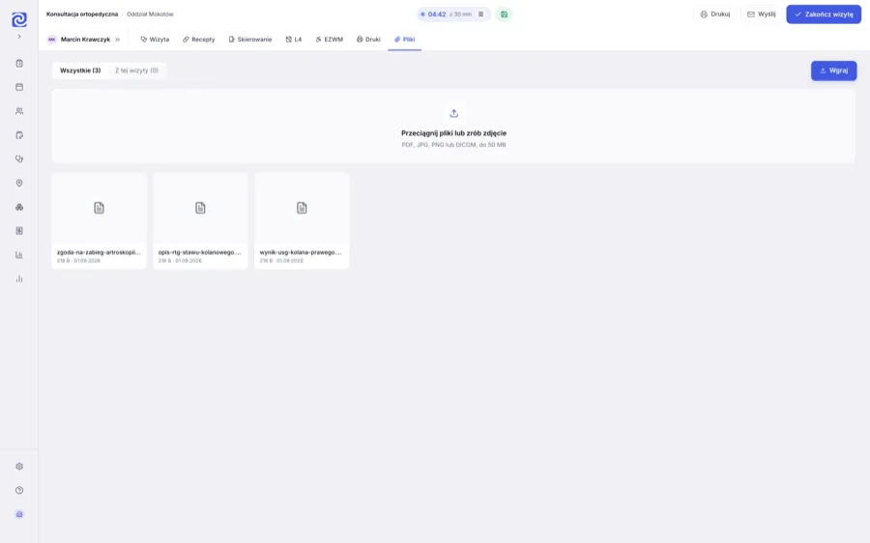Open the document-edit icon in the sidebar

tap(19, 135)
